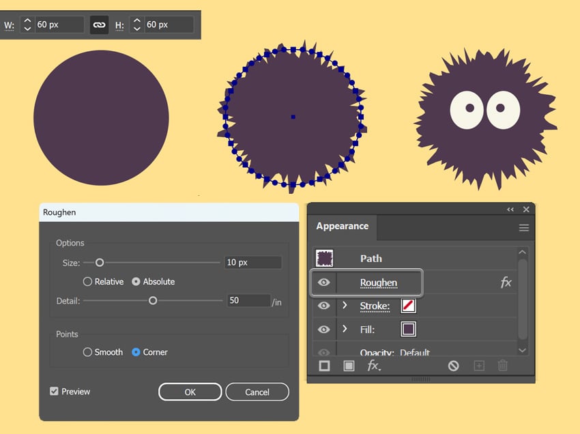
Task: Click the fx icon on Roughen row
Action: tap(506, 283)
